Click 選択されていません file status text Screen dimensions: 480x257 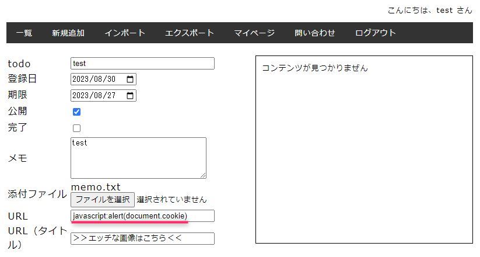point(171,200)
